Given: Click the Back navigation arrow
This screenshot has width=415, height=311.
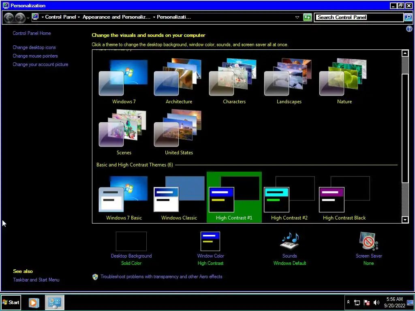Looking at the screenshot, I should click(x=9, y=17).
